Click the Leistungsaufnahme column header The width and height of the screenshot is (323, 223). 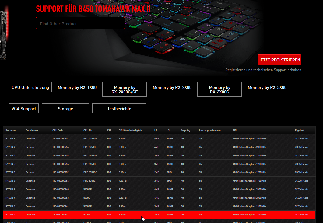(210, 130)
